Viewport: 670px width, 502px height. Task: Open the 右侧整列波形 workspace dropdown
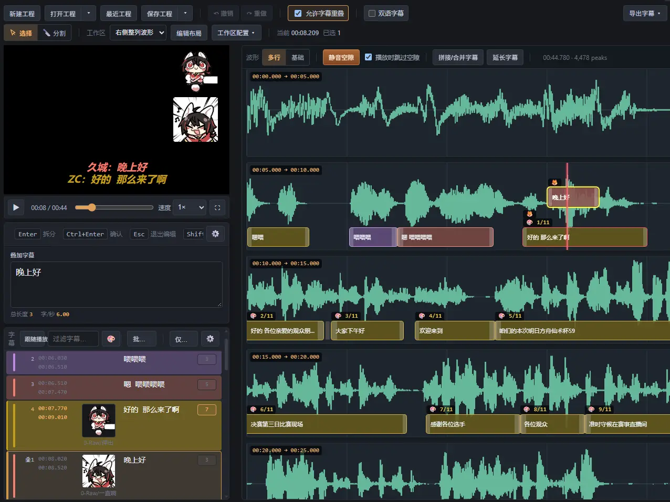pyautogui.click(x=138, y=33)
